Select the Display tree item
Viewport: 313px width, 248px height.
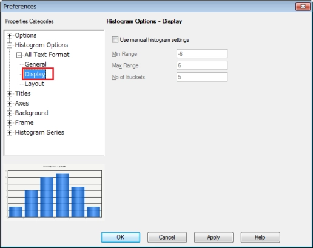point(35,74)
